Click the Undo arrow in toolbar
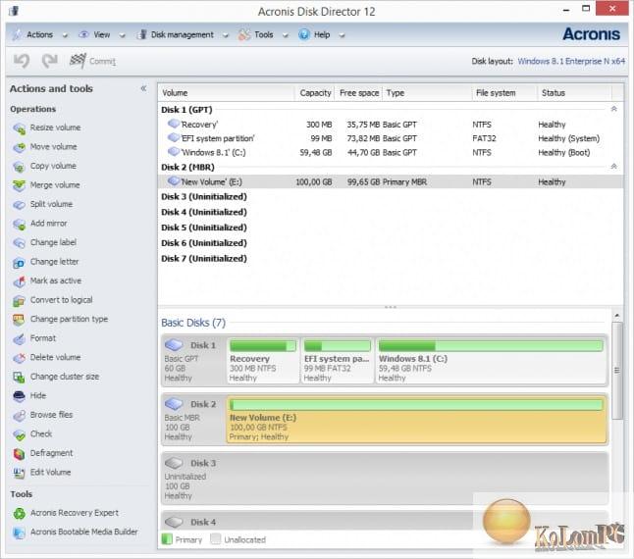The width and height of the screenshot is (634, 559). click(x=22, y=61)
